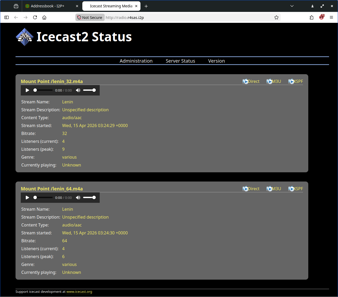Reload the current page
This screenshot has height=297, width=338.
pyautogui.click(x=35, y=17)
